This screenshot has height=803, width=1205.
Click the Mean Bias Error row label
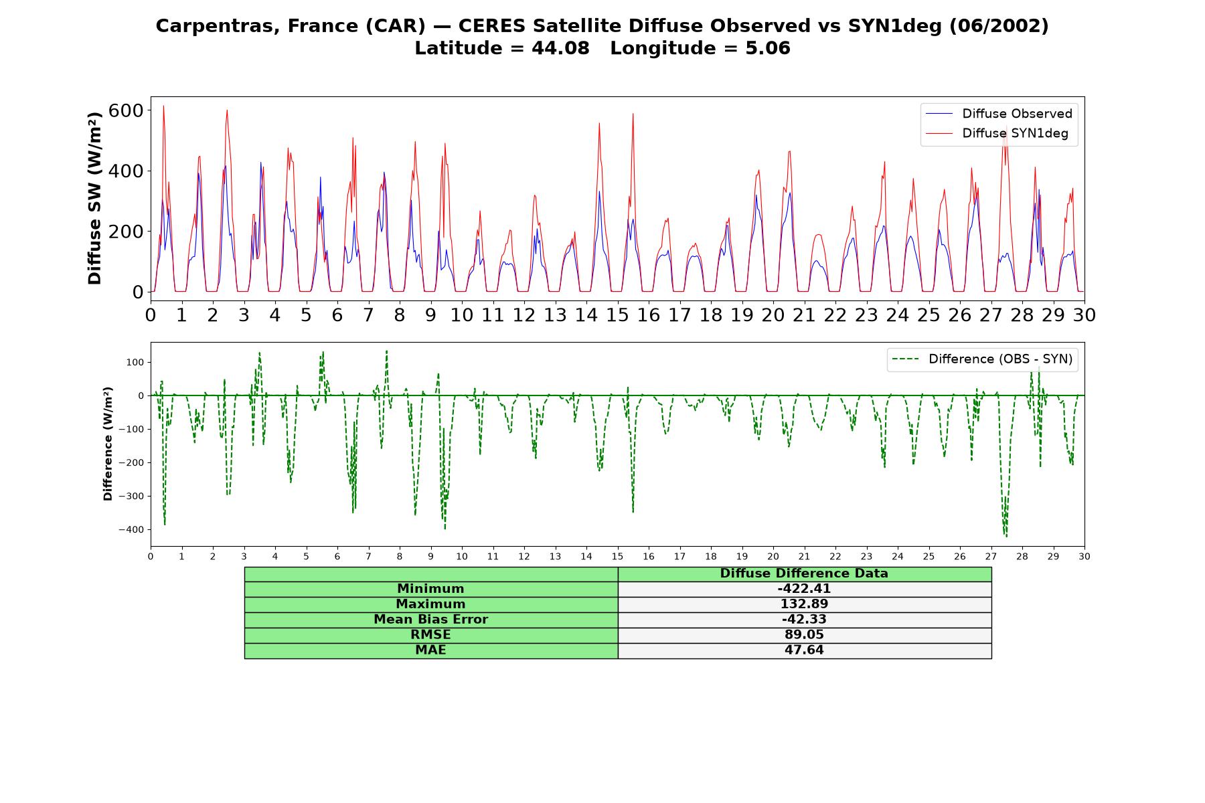pyautogui.click(x=430, y=620)
